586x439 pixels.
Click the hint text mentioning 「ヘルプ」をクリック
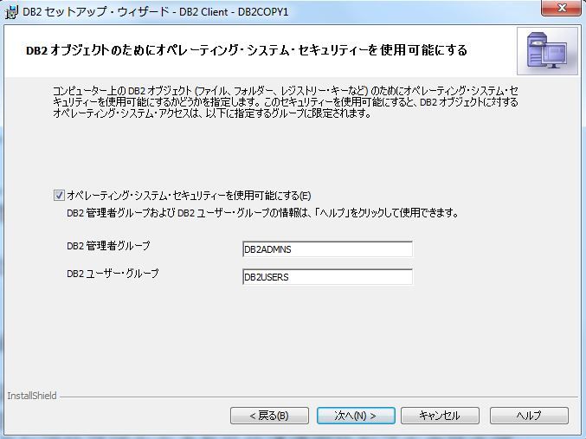point(262,213)
